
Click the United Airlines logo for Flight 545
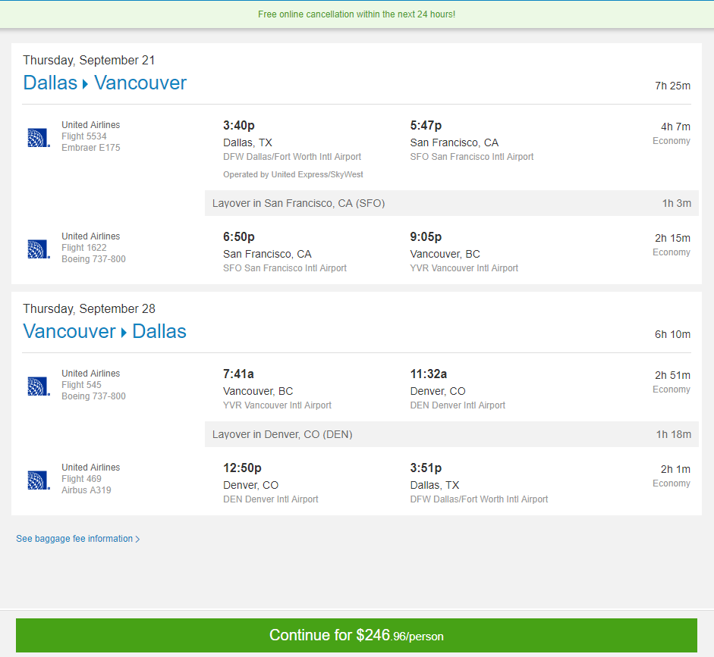coord(38,385)
